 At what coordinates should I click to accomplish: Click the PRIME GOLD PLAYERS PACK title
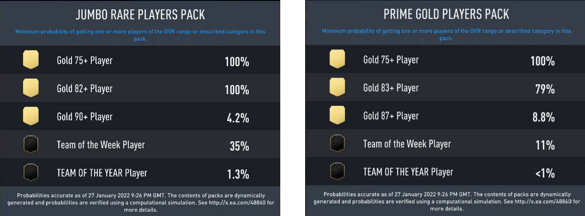click(x=446, y=14)
